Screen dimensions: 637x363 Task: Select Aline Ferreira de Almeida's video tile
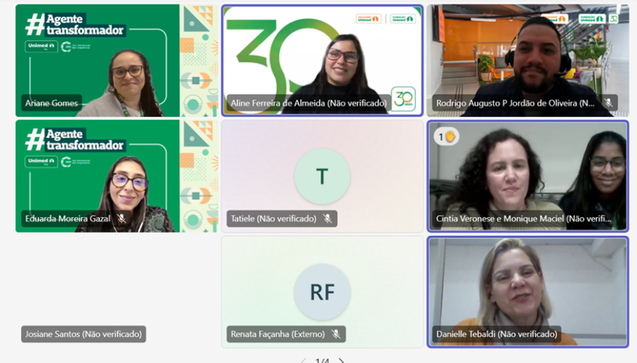pyautogui.click(x=322, y=61)
